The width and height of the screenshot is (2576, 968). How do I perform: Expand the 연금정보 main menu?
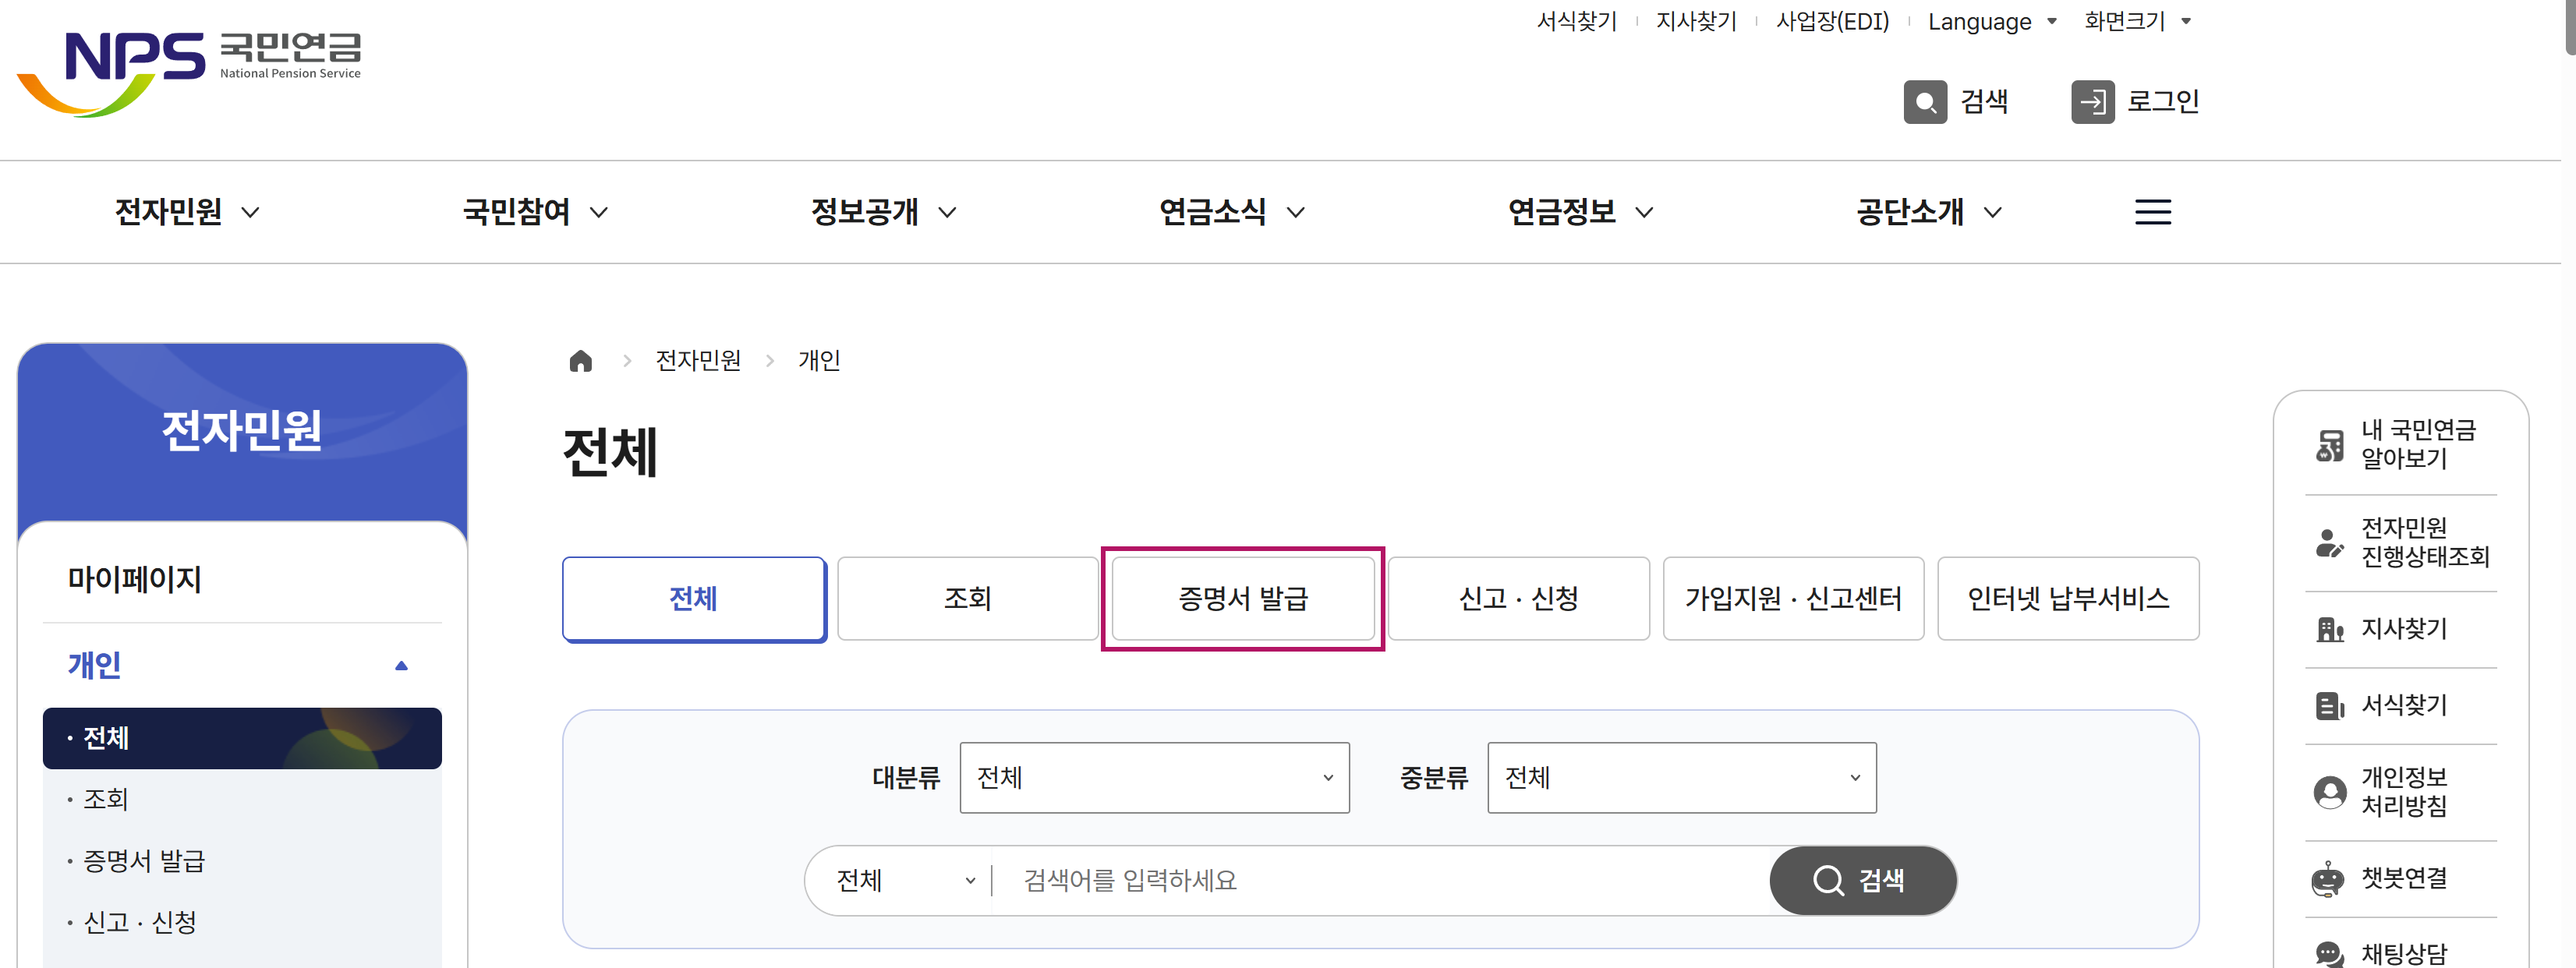pos(1580,212)
